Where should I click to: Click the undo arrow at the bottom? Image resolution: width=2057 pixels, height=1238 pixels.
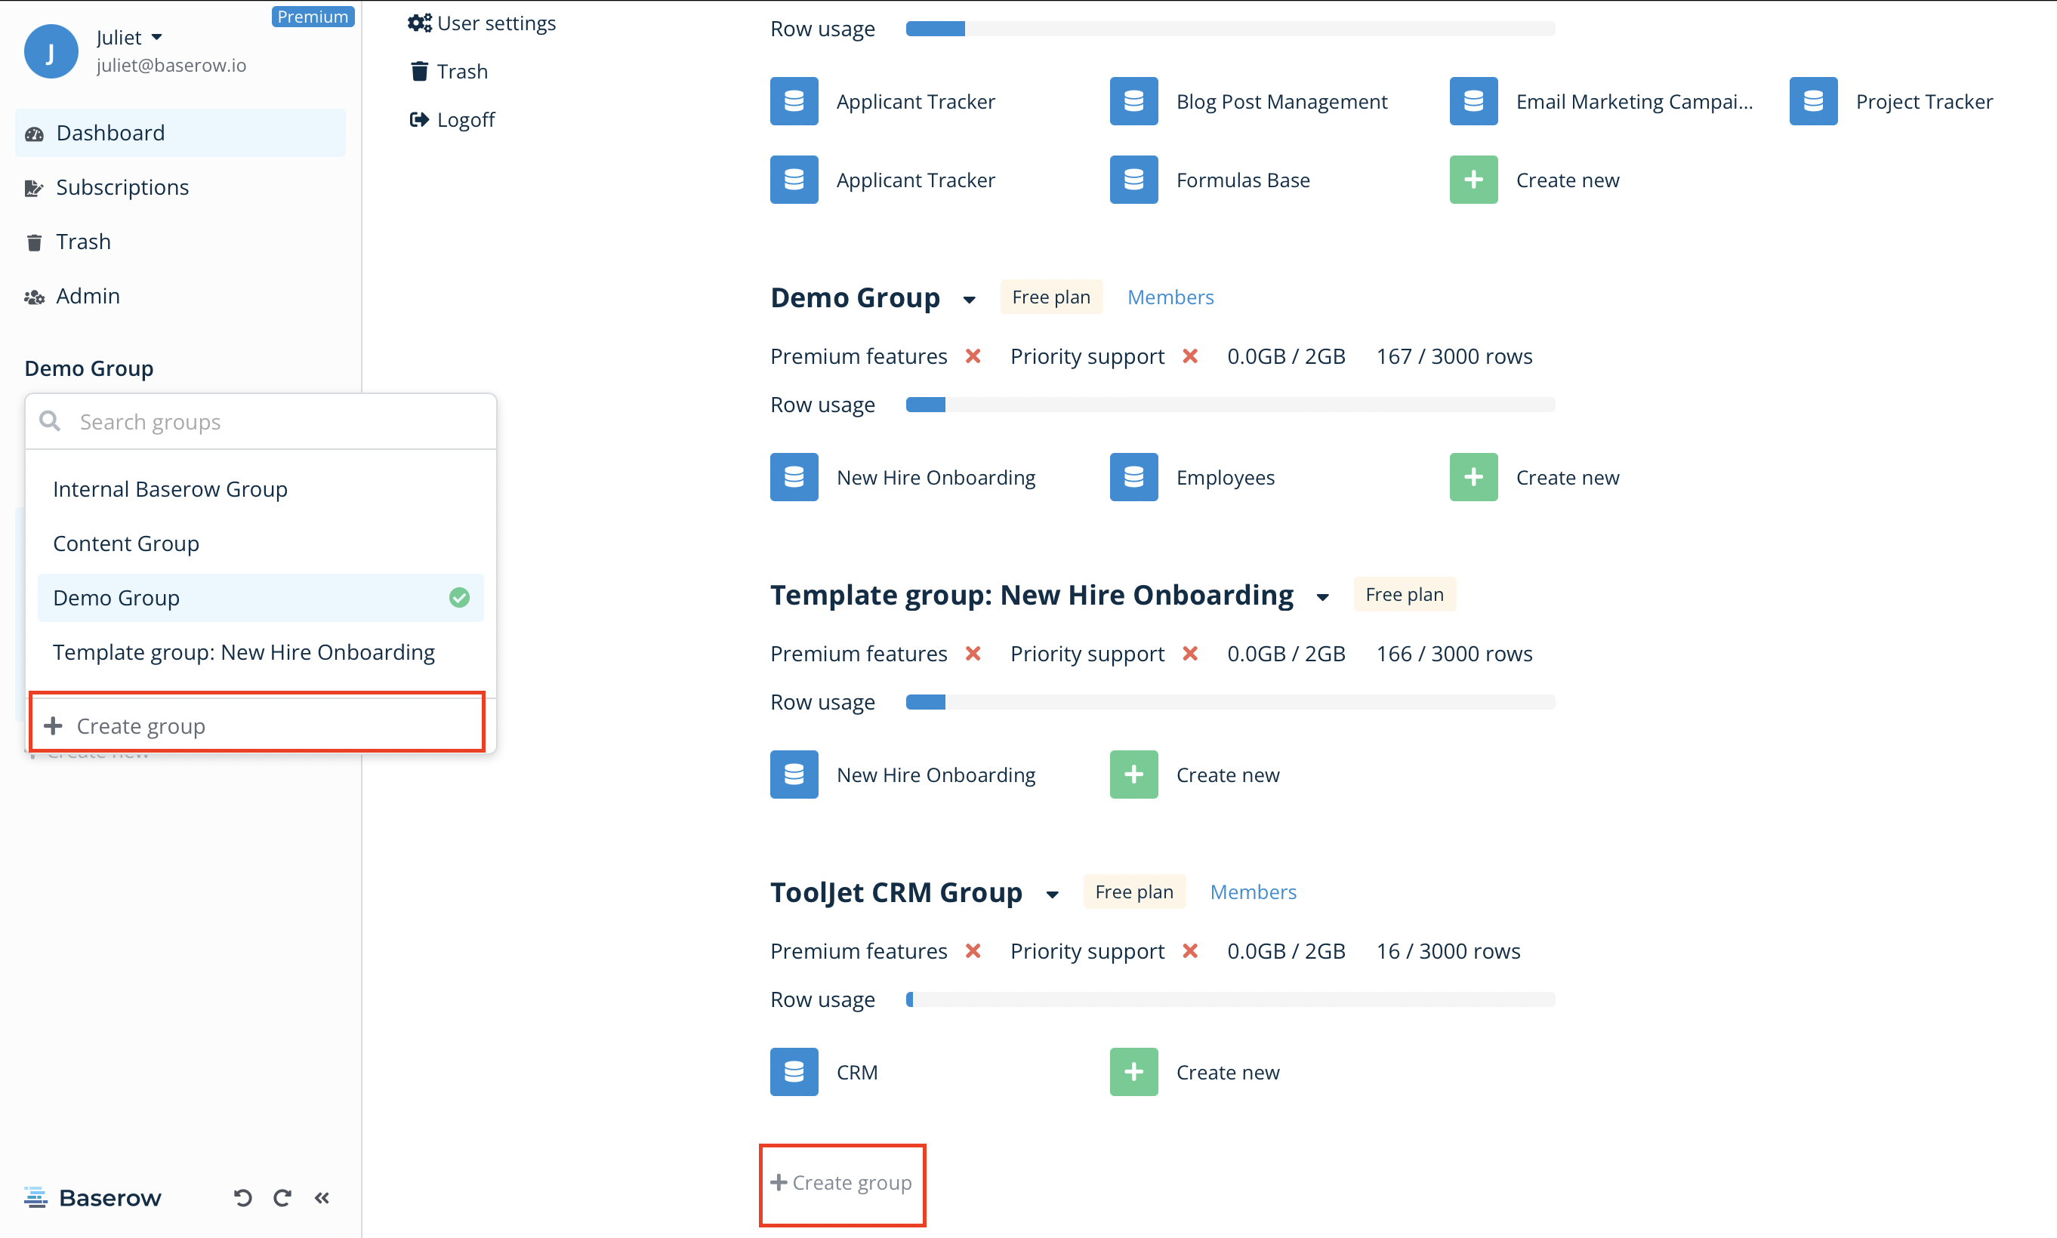[242, 1197]
